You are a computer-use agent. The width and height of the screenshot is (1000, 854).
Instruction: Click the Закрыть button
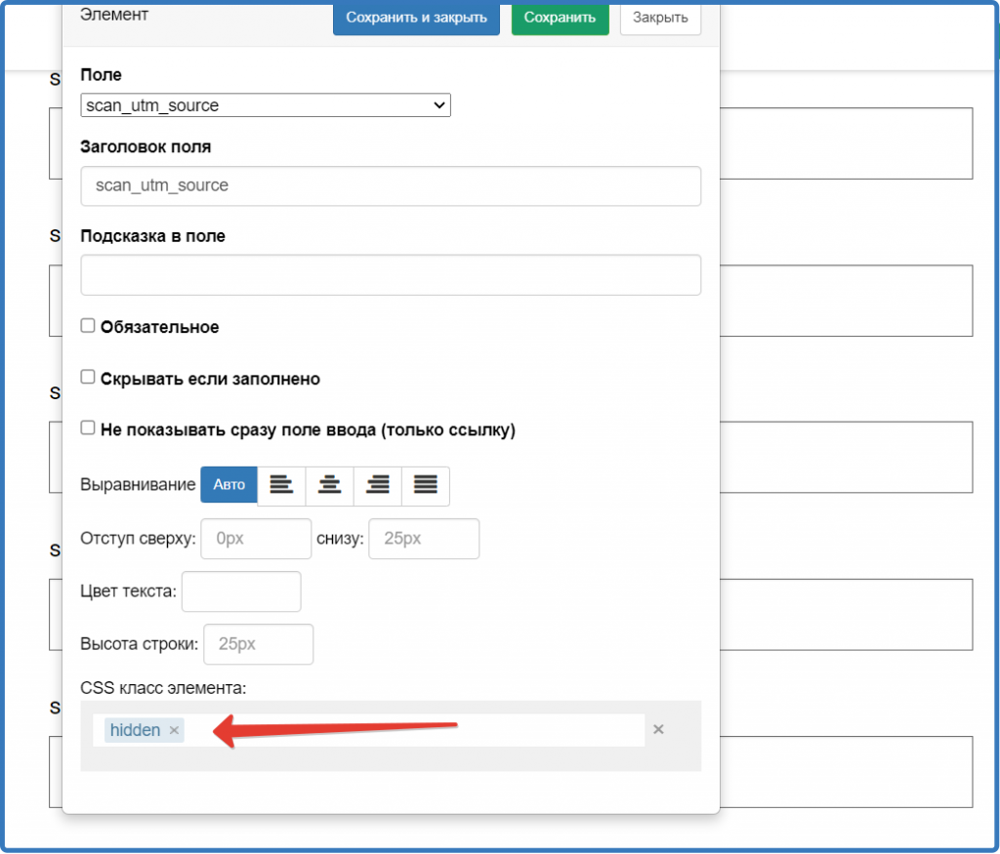(x=660, y=18)
